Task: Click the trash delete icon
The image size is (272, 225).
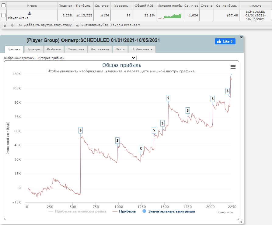Action: click(5, 25)
